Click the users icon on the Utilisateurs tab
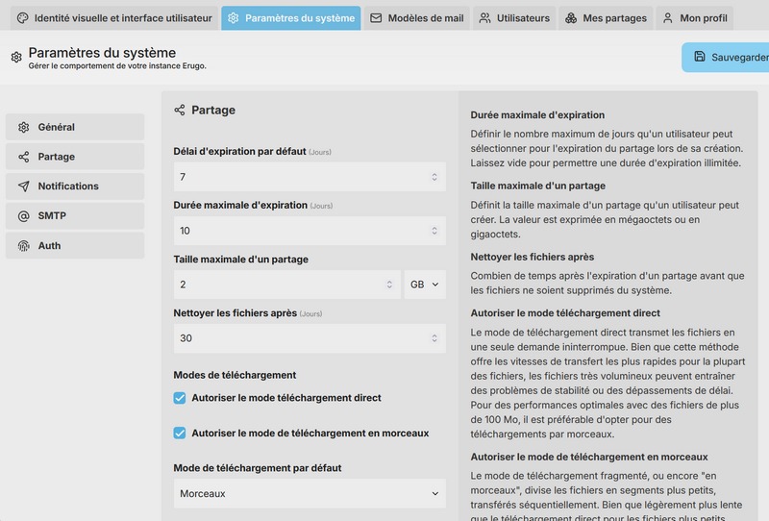The height and width of the screenshot is (521, 769). pos(484,18)
